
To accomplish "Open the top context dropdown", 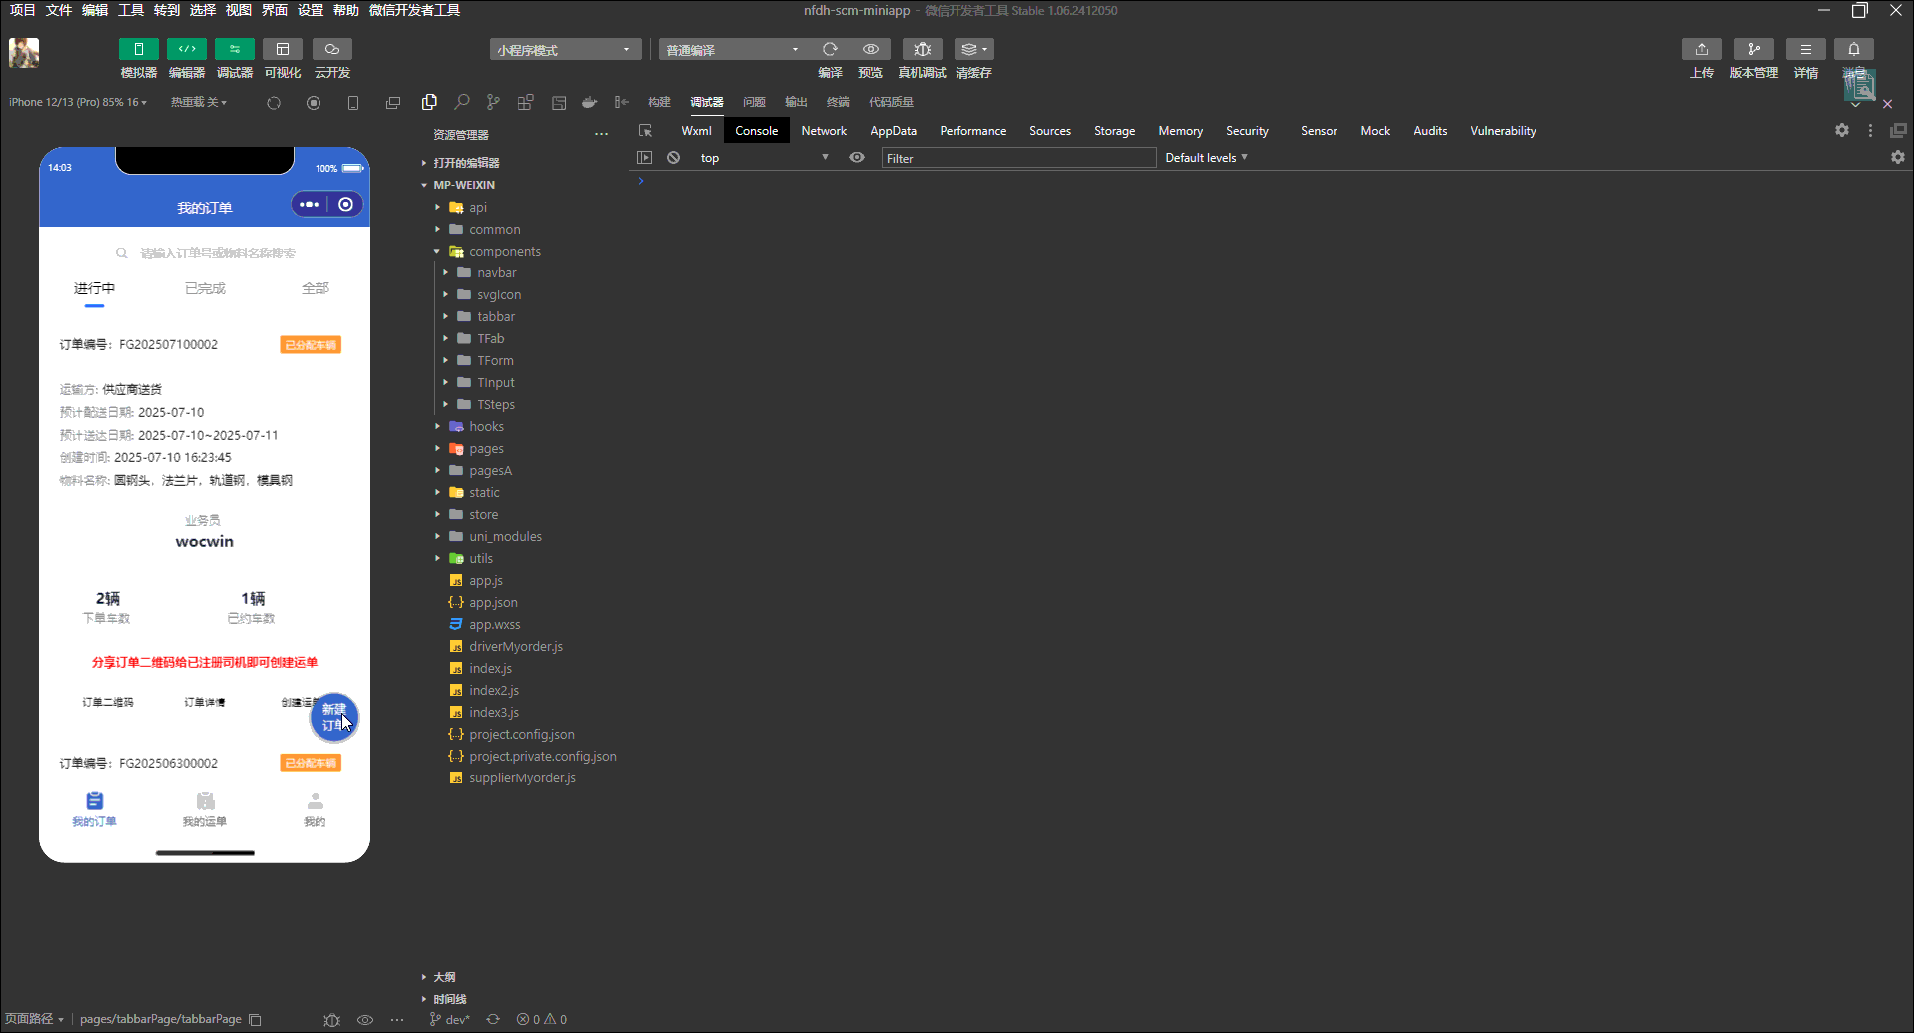I will pyautogui.click(x=764, y=158).
